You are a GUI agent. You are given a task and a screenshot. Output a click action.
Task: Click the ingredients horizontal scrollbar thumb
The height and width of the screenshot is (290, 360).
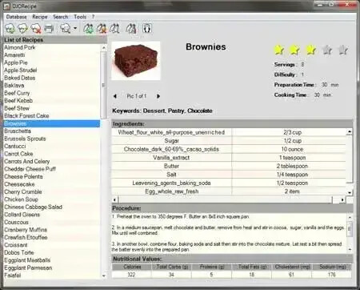click(x=226, y=199)
